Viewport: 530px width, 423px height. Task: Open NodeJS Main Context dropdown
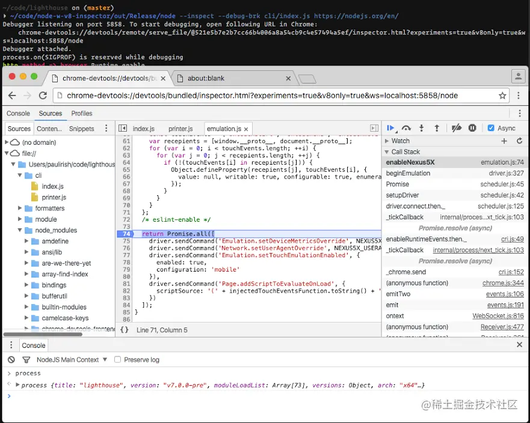[x=72, y=359]
